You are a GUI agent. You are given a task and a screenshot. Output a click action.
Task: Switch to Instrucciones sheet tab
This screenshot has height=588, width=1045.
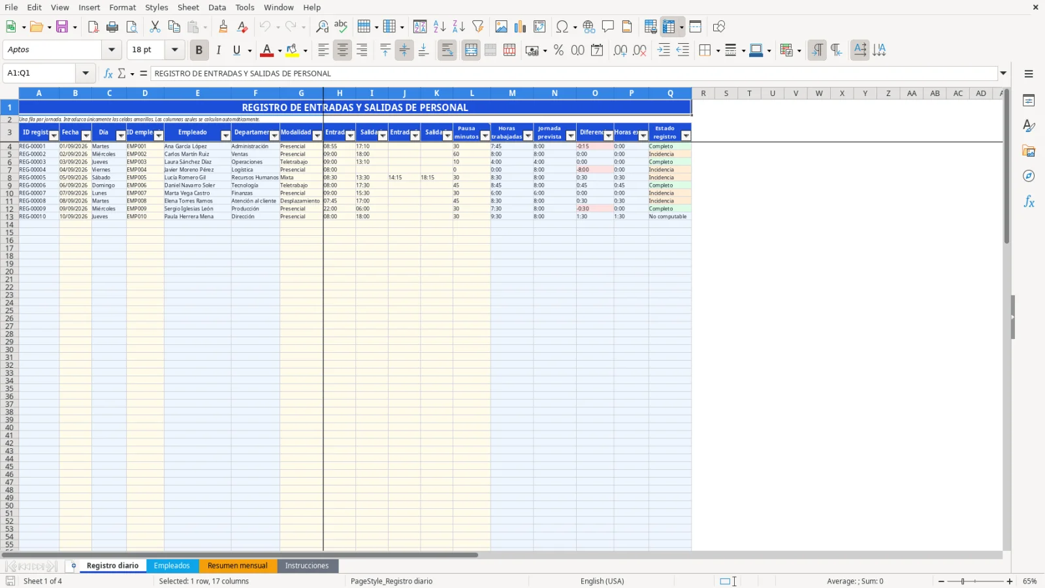pos(307,566)
